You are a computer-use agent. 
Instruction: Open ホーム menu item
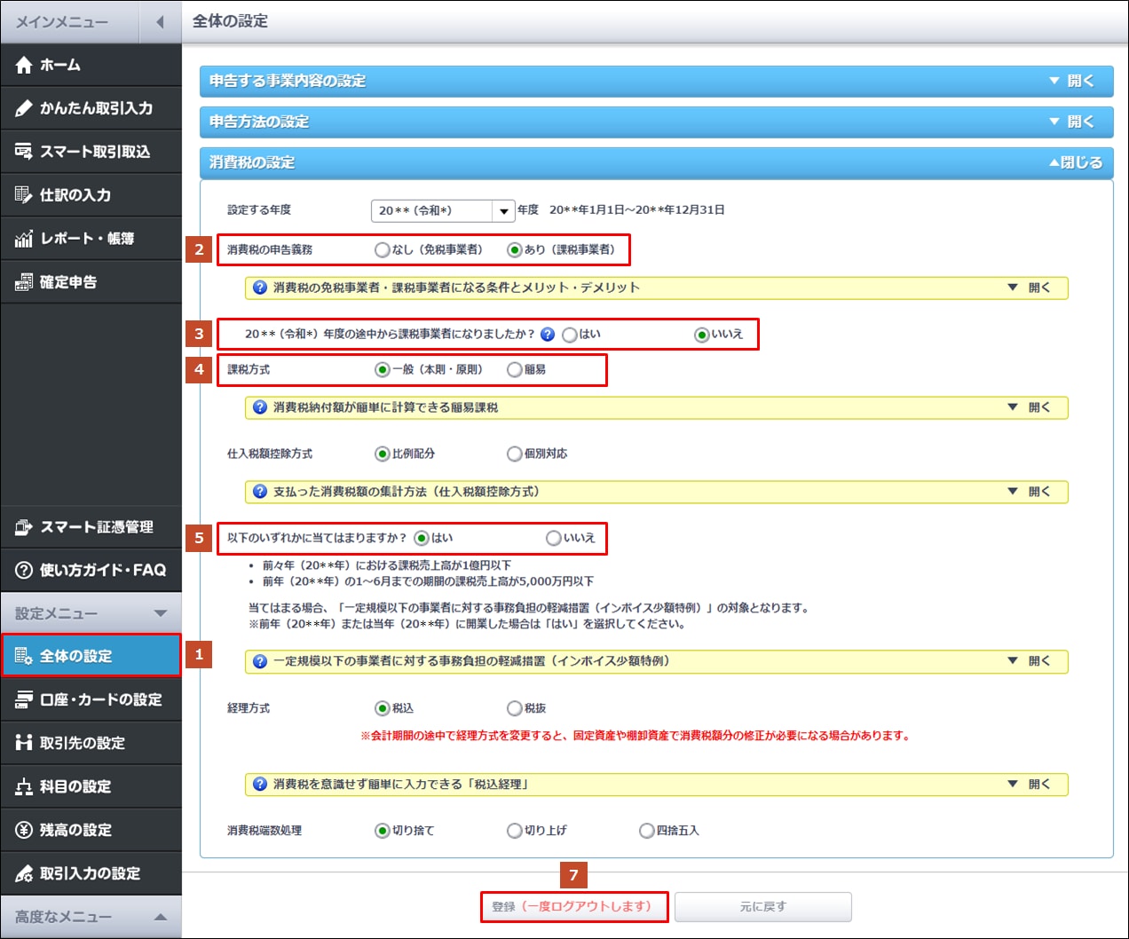coord(91,65)
